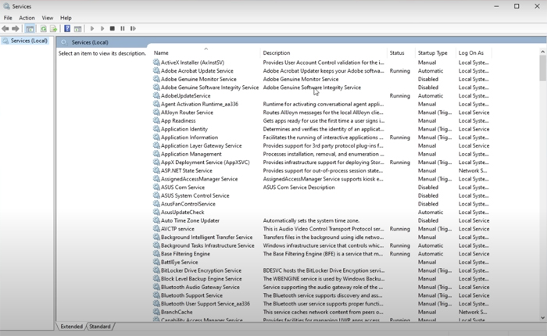The height and width of the screenshot is (336, 547).
Task: Click the blue Help toolbar icon
Action: coord(67,29)
